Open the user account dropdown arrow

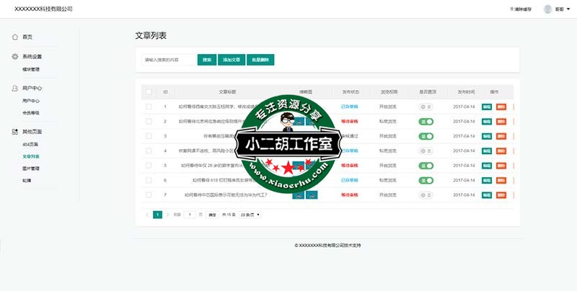[568, 9]
